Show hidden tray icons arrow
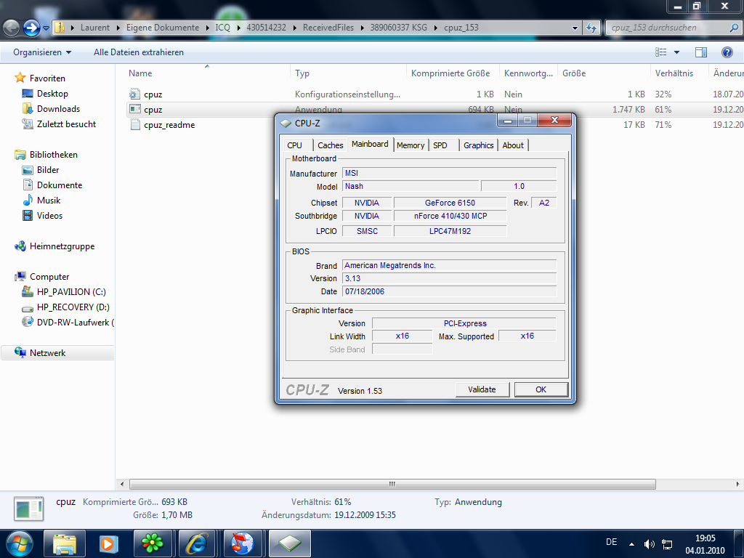This screenshot has height=558, width=744. [631, 543]
